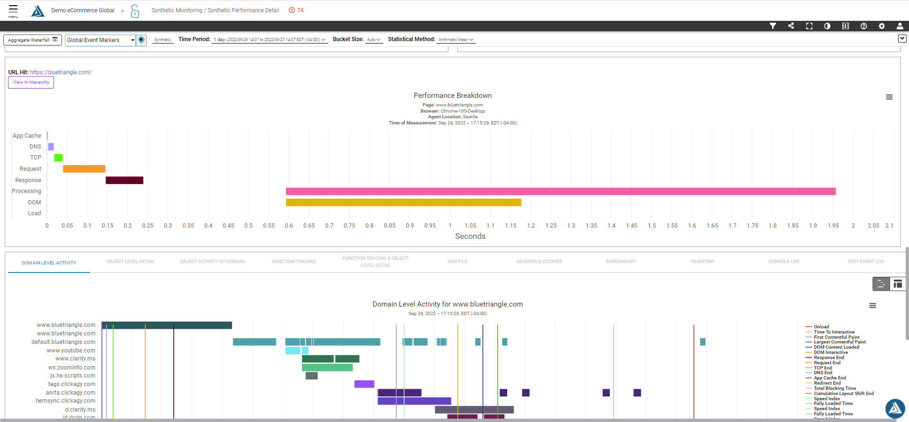Click the Blue Triangle logo icon
This screenshot has height=422, width=909.
point(37,11)
